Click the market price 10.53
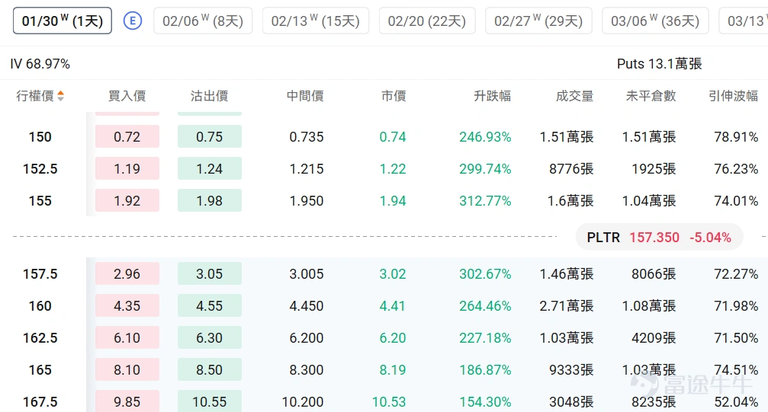Image resolution: width=768 pixels, height=412 pixels. click(389, 402)
